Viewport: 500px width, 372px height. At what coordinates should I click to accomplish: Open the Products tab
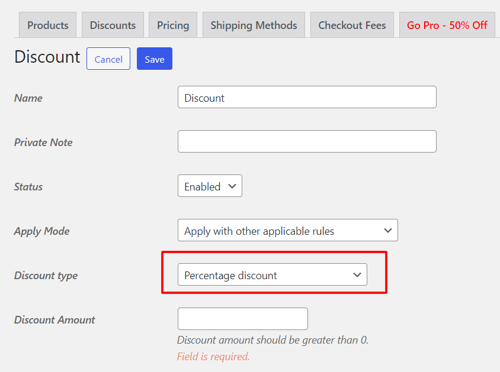coord(48,25)
